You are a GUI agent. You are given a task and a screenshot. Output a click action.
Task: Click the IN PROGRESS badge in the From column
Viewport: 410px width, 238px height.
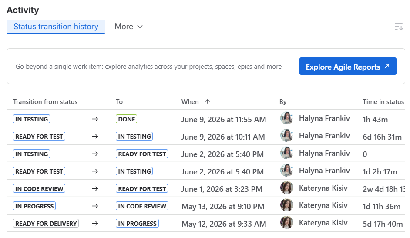pos(34,206)
